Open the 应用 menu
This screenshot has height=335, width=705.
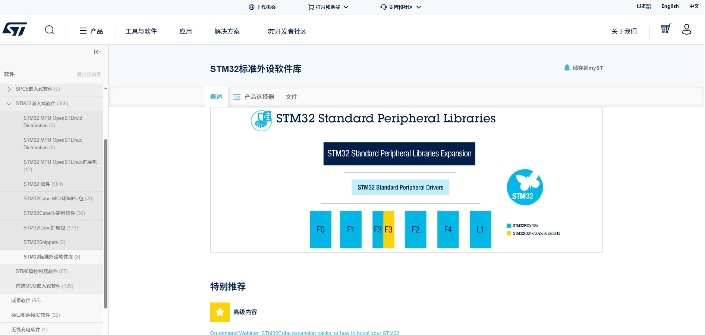pos(186,31)
